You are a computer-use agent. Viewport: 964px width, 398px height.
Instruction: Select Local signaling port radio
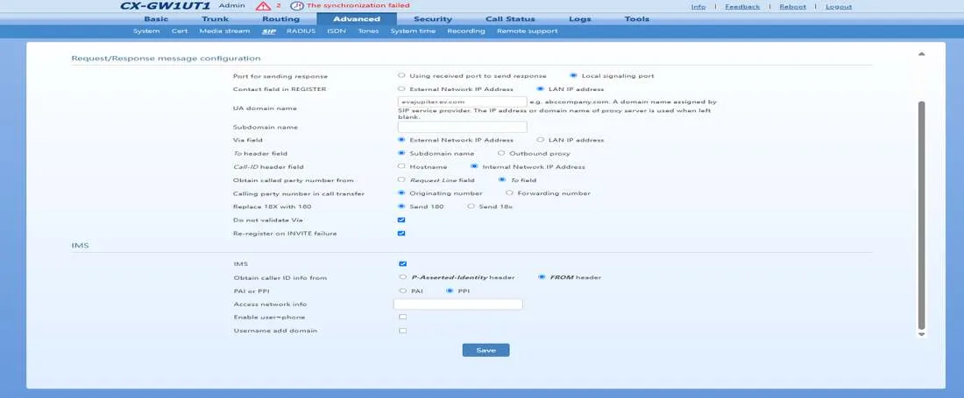click(x=573, y=75)
